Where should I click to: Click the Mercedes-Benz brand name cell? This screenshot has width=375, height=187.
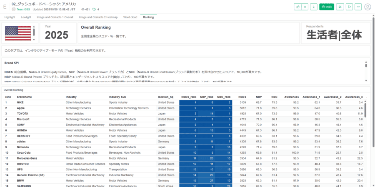tap(27, 158)
